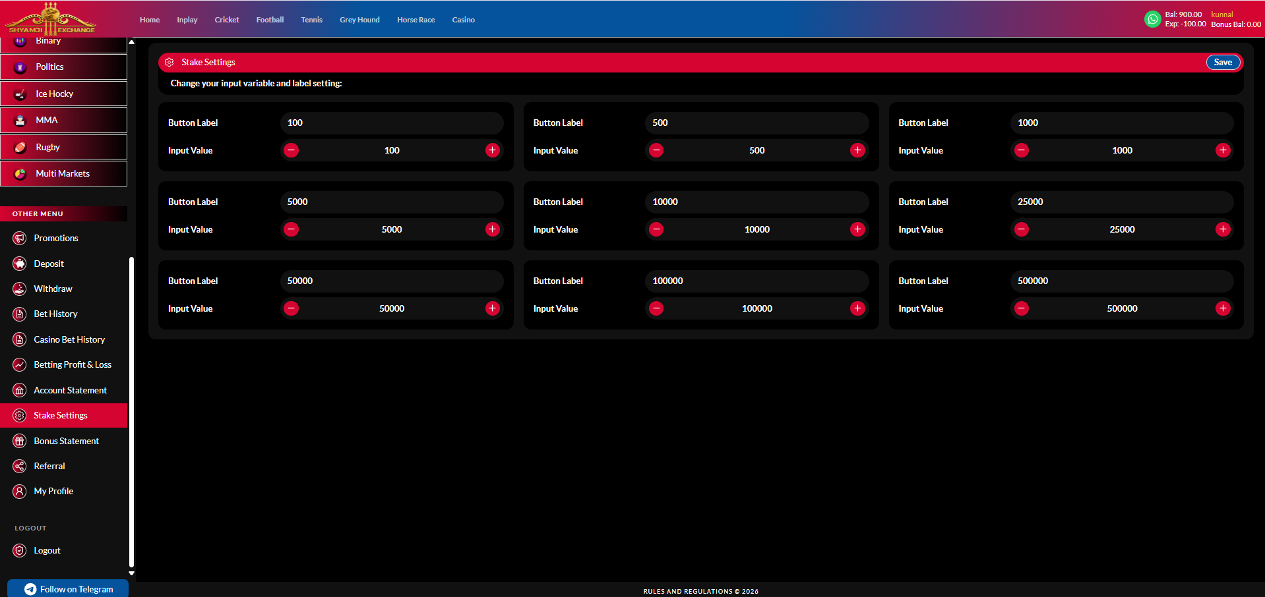Image resolution: width=1265 pixels, height=597 pixels.
Task: Click the sidebar scroll up arrow
Action: 131,42
